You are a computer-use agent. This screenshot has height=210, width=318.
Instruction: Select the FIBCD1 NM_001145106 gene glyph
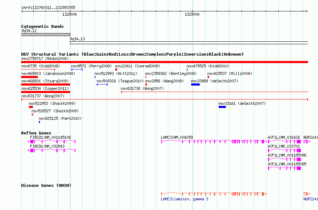coord(51,142)
